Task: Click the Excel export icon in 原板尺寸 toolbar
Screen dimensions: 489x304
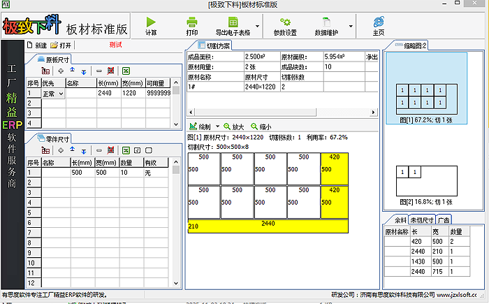Action: (126, 71)
